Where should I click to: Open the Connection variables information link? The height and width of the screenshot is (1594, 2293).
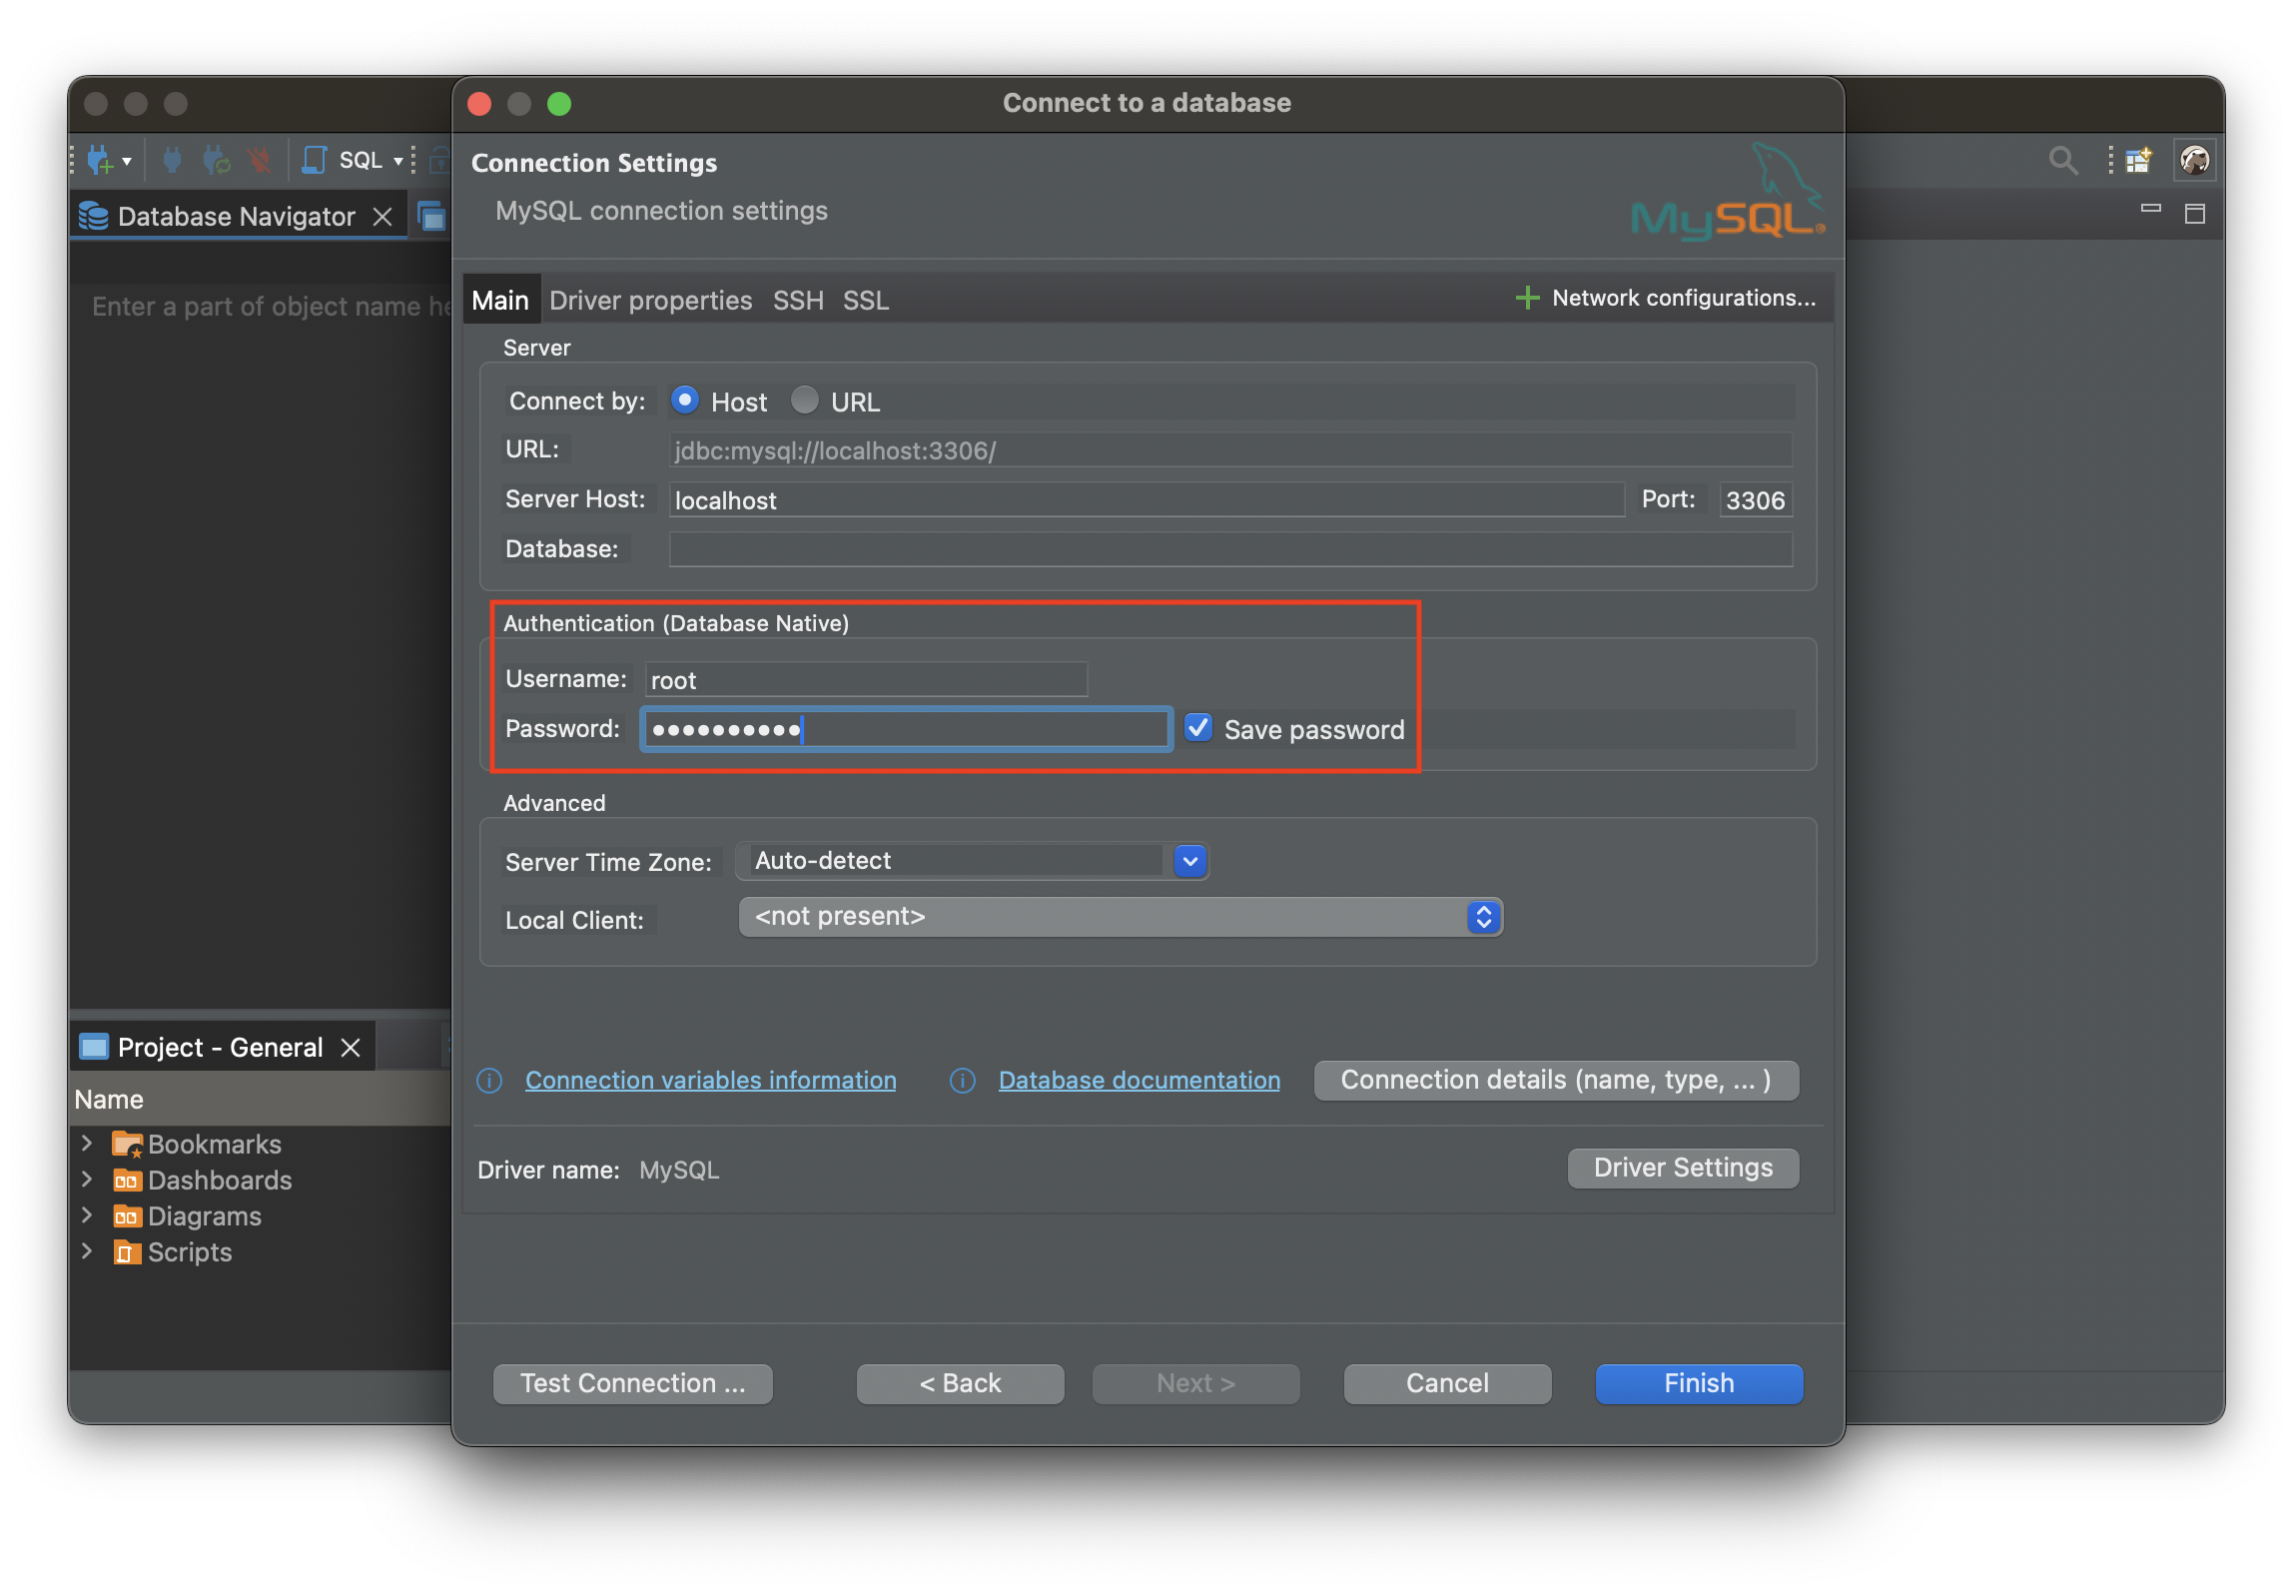[x=710, y=1081]
